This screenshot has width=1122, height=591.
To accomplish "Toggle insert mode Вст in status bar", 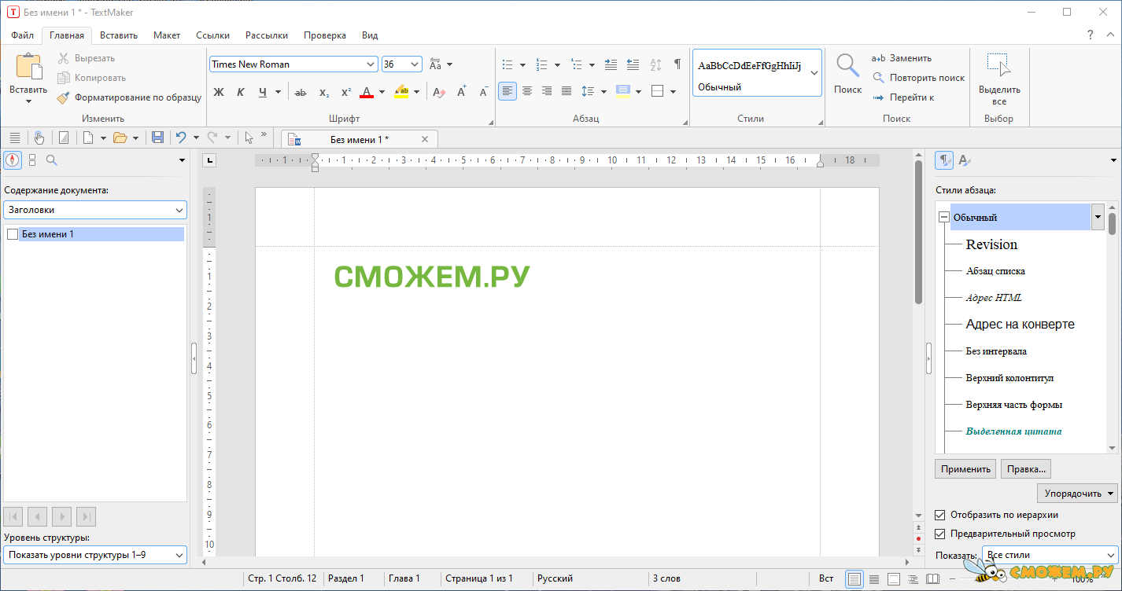I will click(826, 578).
